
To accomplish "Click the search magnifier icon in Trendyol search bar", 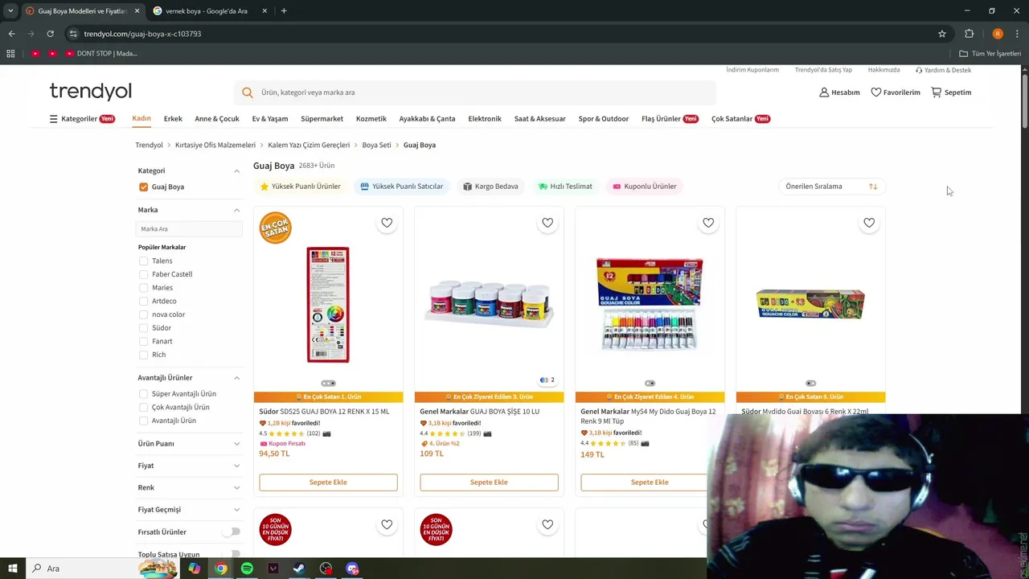I will pyautogui.click(x=248, y=92).
